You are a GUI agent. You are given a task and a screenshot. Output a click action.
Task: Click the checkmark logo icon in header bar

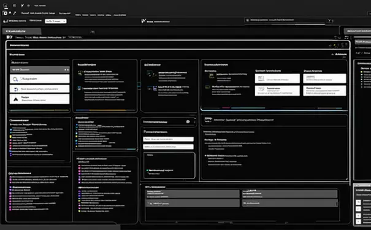point(143,21)
